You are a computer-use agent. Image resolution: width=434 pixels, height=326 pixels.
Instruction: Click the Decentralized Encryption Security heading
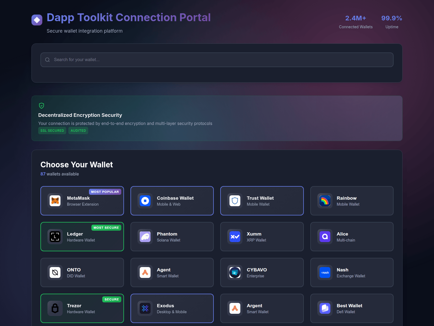[80, 115]
